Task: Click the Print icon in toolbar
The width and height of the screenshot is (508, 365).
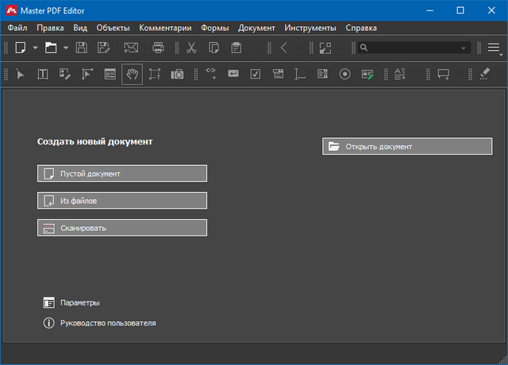Action: (158, 48)
